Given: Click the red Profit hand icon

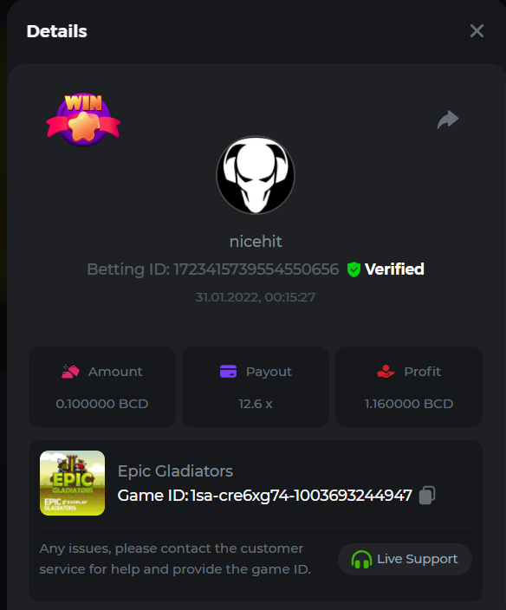Looking at the screenshot, I should pos(386,372).
